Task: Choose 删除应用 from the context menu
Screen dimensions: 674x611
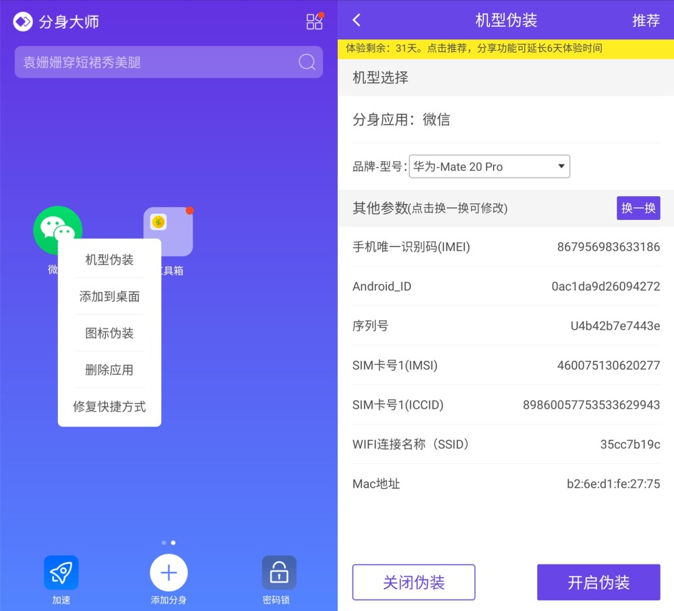Action: [x=109, y=370]
